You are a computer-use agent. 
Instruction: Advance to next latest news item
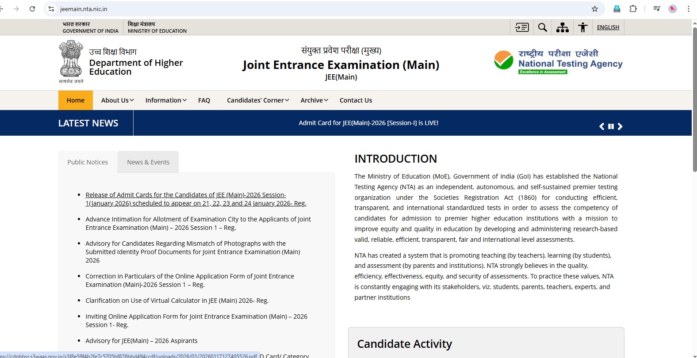tap(620, 126)
